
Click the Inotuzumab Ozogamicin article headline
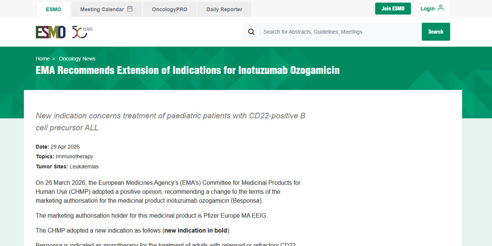click(187, 70)
